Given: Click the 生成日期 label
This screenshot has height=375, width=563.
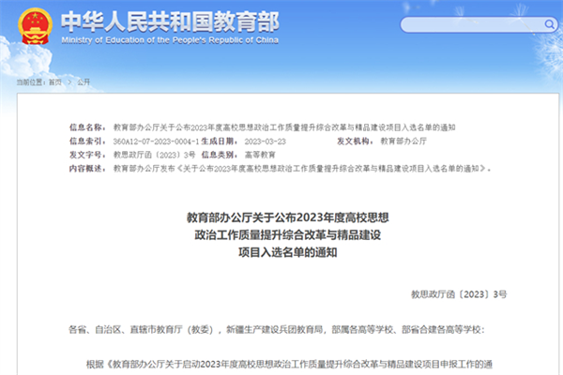Looking at the screenshot, I should [x=219, y=142].
